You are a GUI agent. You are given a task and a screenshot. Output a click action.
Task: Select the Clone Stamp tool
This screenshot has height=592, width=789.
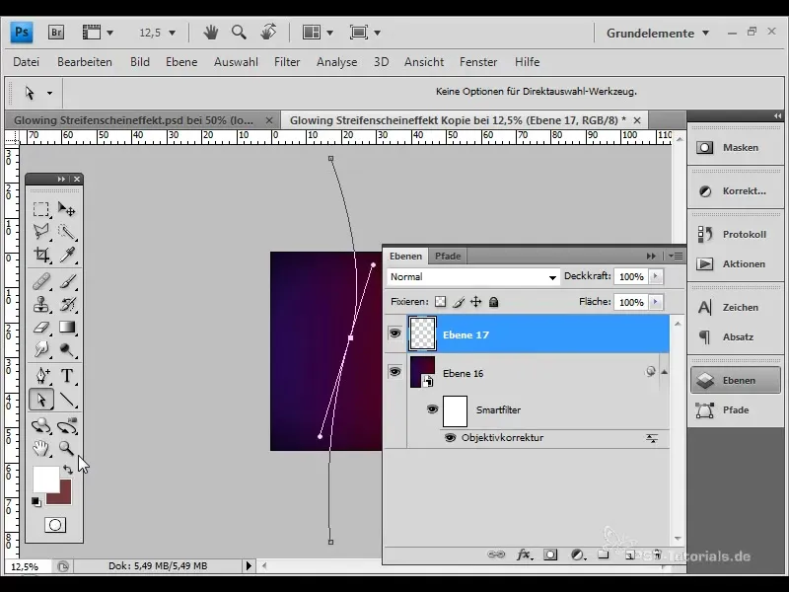(41, 304)
